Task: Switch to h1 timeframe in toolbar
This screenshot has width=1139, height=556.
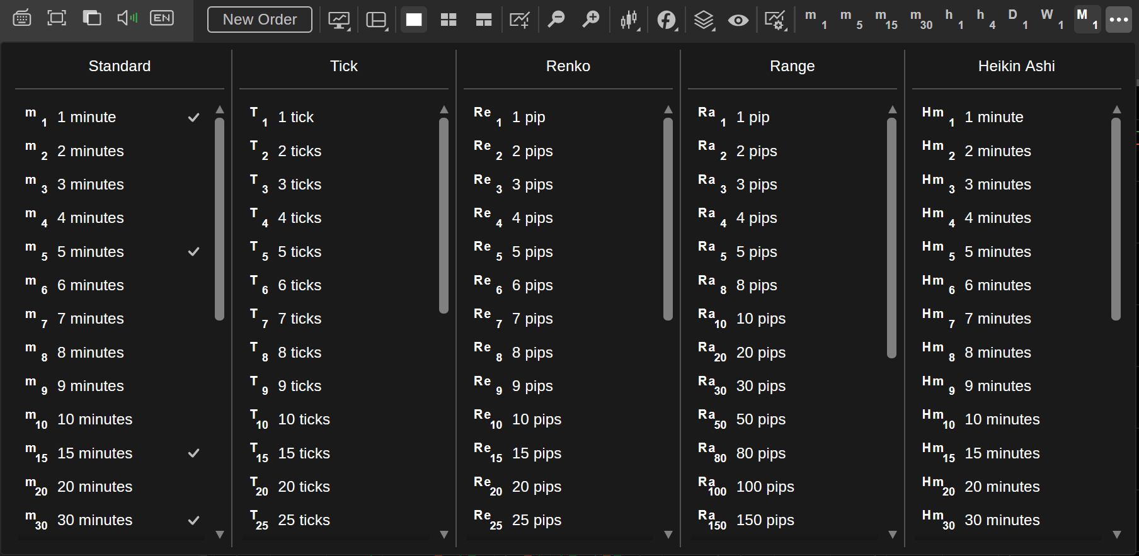Action: point(954,20)
